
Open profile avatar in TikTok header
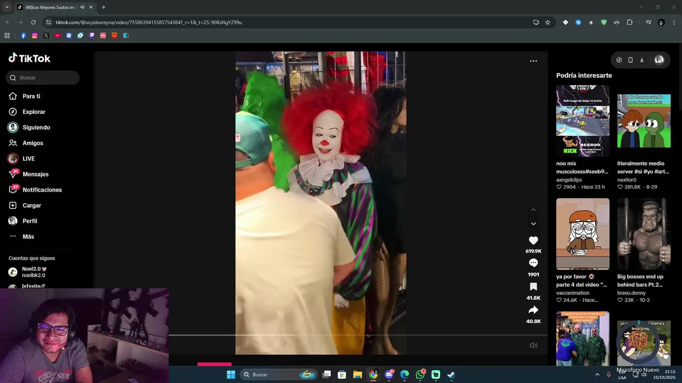tap(659, 60)
